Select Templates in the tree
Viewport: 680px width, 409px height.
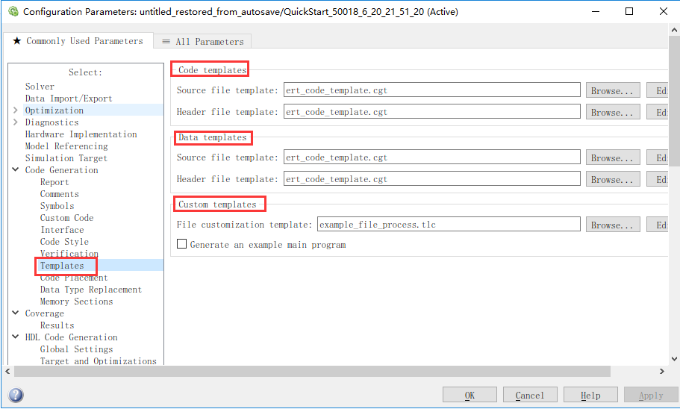[62, 266]
